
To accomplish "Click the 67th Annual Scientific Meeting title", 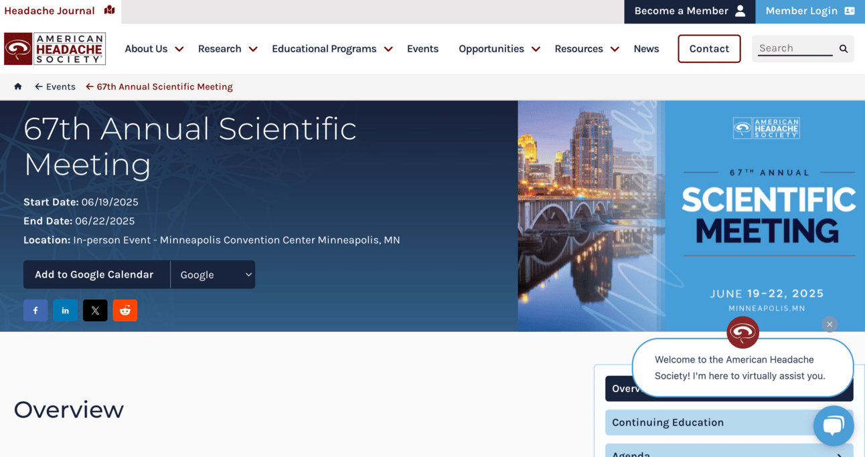I will point(190,147).
